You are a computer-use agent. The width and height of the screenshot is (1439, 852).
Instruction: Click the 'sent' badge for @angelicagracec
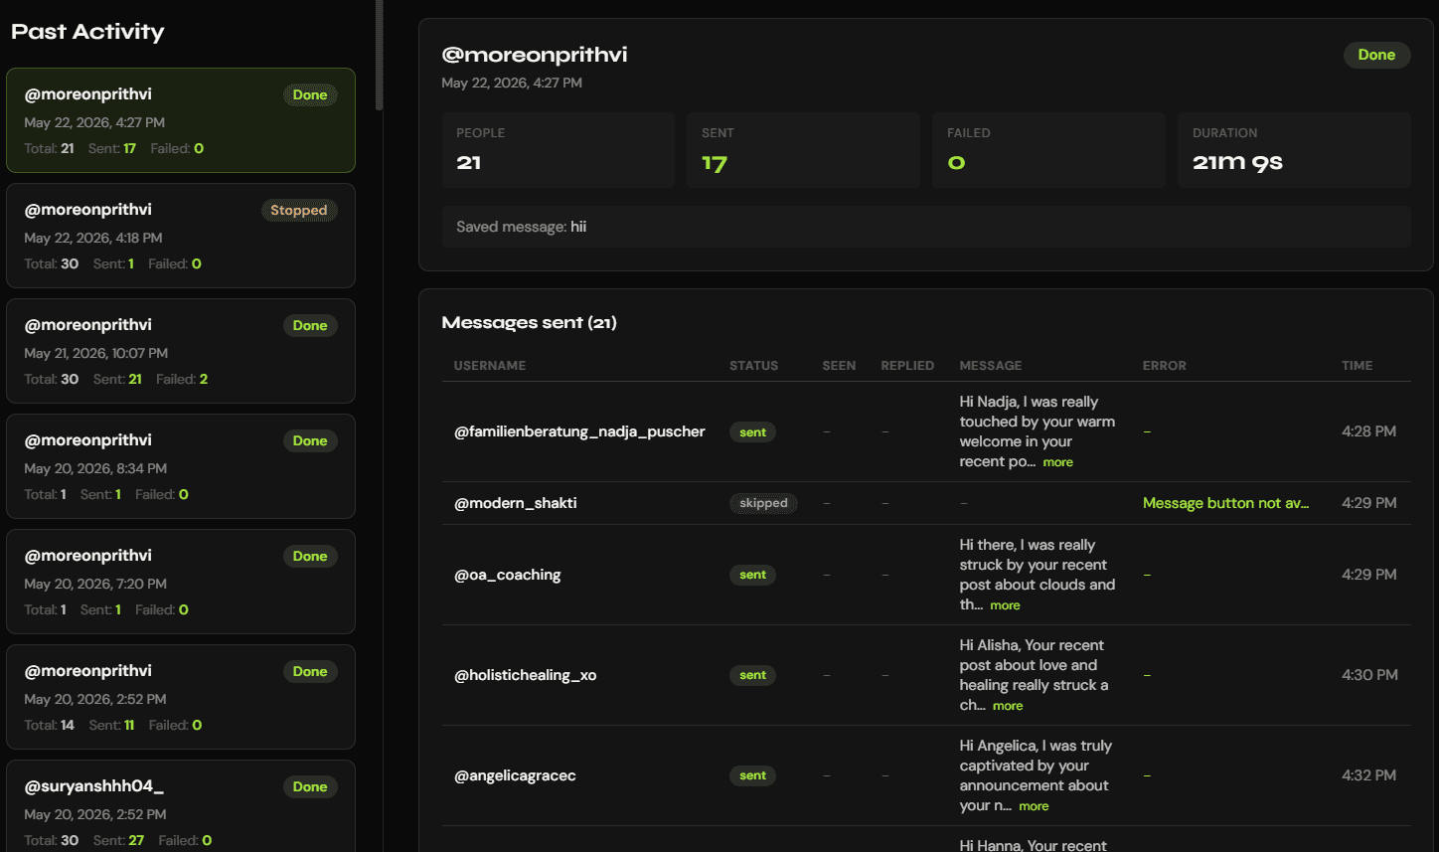coord(752,775)
